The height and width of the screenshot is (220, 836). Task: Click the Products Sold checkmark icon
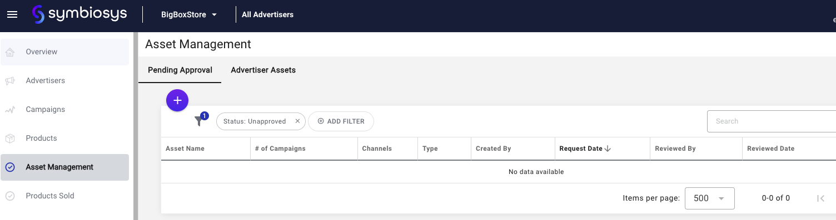[10, 196]
